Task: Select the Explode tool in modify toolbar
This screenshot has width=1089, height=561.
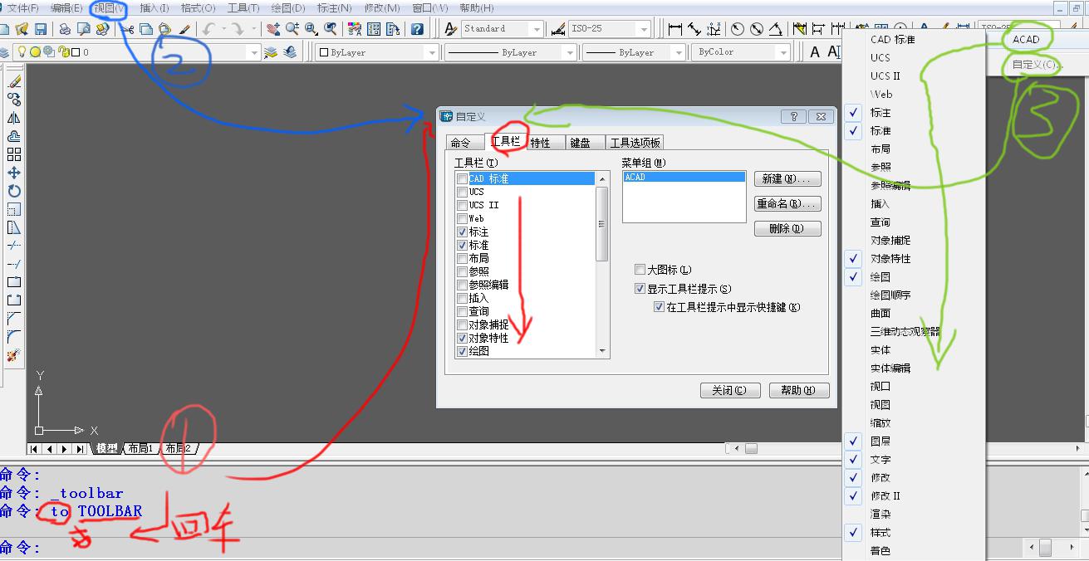Action: (x=13, y=355)
